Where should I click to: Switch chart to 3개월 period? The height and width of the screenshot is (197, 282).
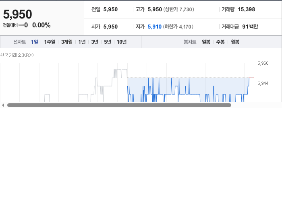click(67, 42)
